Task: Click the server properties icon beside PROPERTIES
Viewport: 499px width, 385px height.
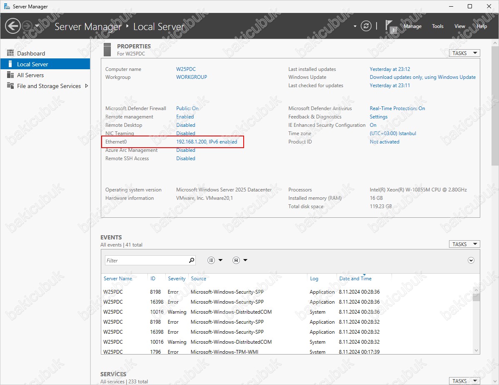Action: 107,49
